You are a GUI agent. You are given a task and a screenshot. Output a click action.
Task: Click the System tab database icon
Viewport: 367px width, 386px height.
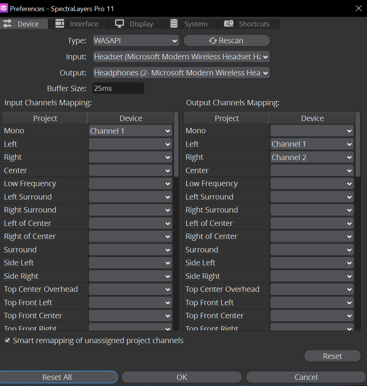pyautogui.click(x=174, y=24)
